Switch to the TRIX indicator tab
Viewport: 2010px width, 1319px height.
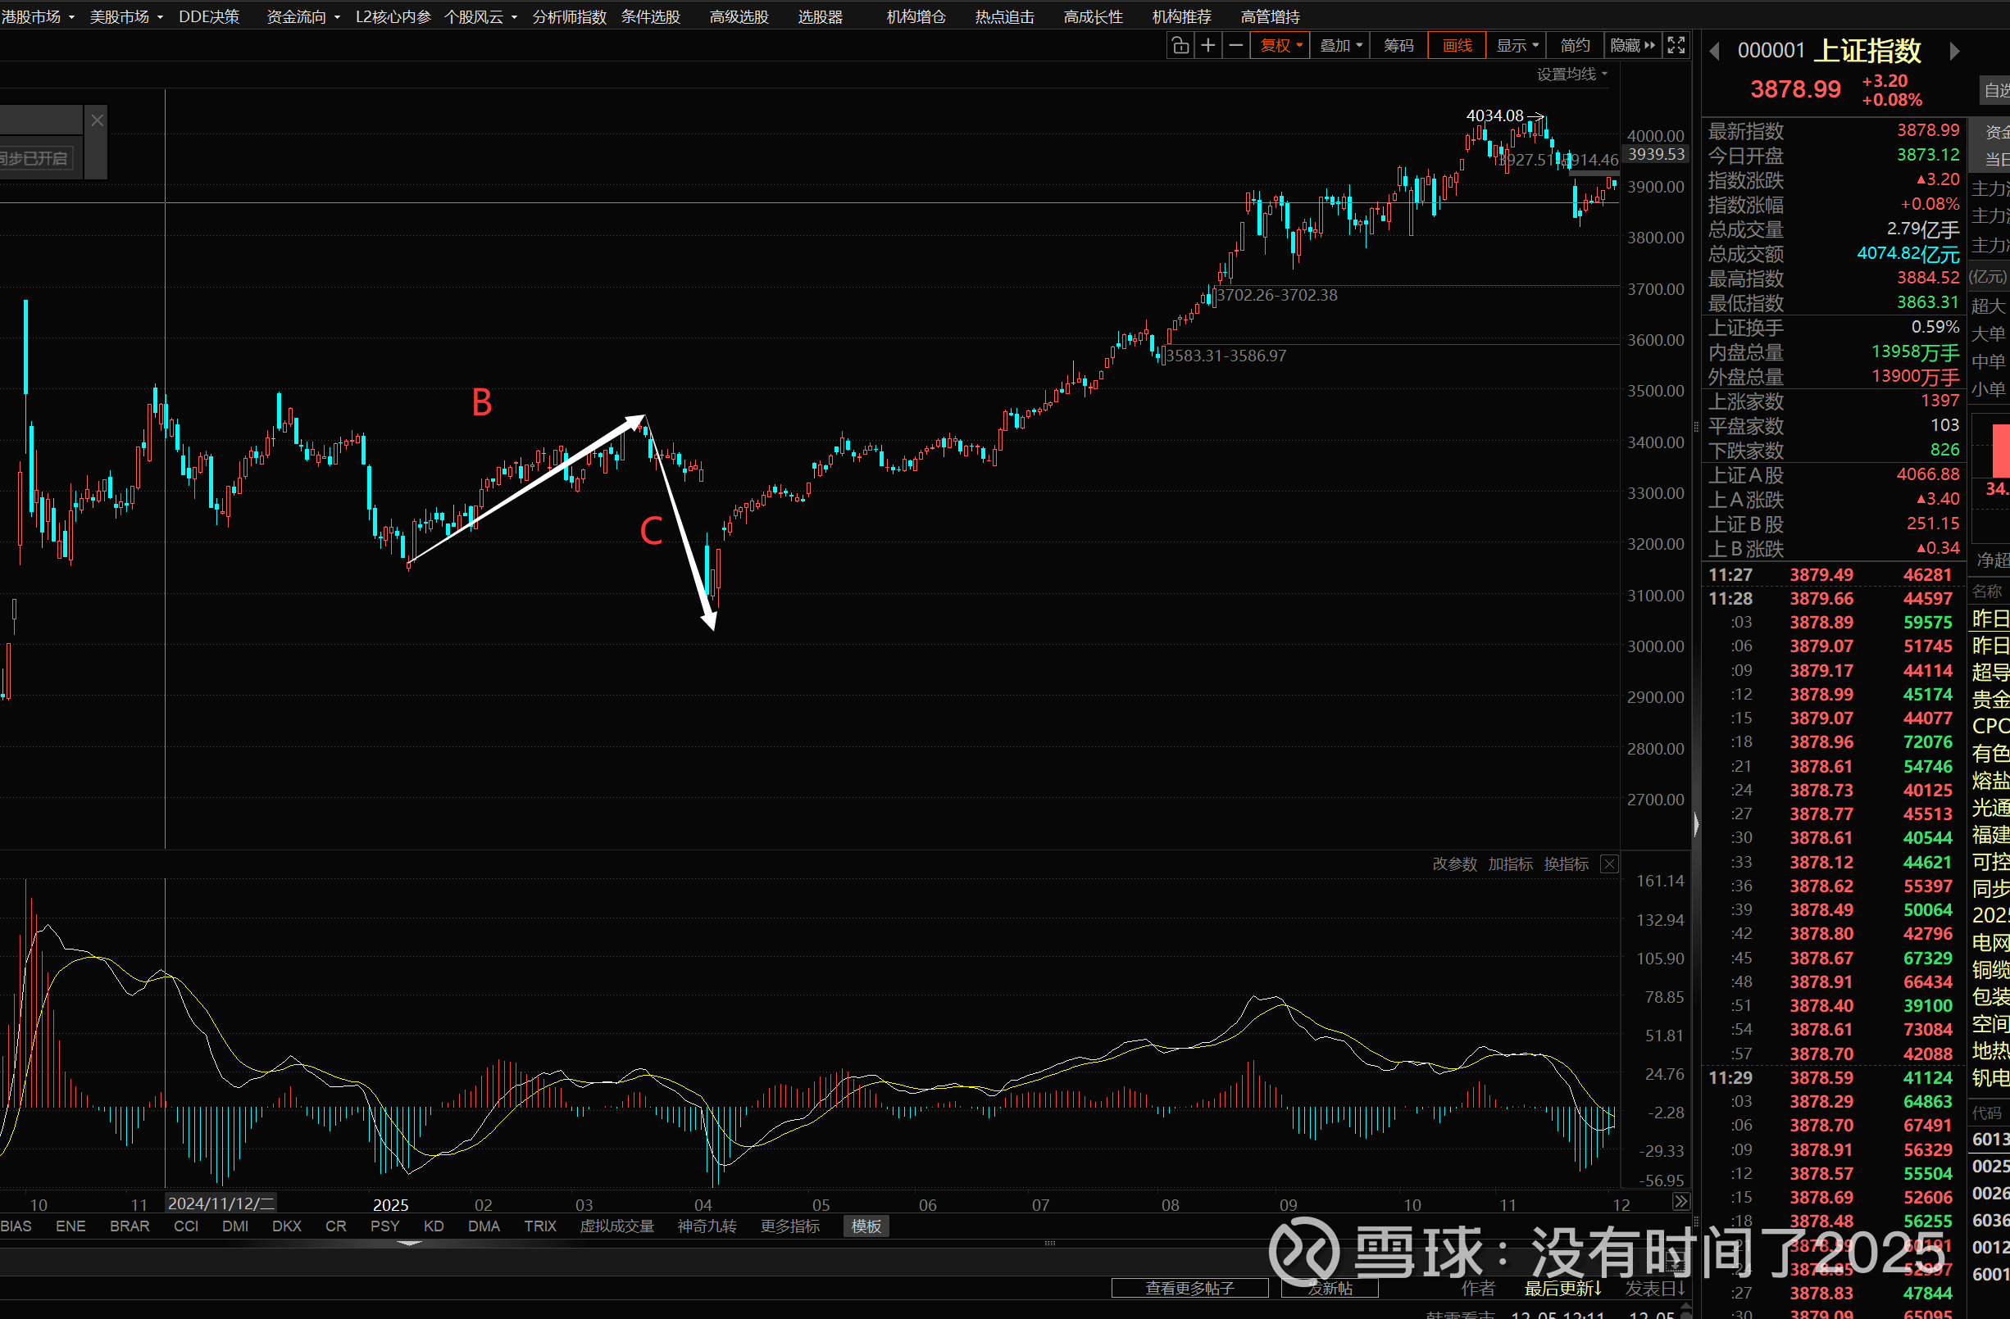coord(539,1226)
